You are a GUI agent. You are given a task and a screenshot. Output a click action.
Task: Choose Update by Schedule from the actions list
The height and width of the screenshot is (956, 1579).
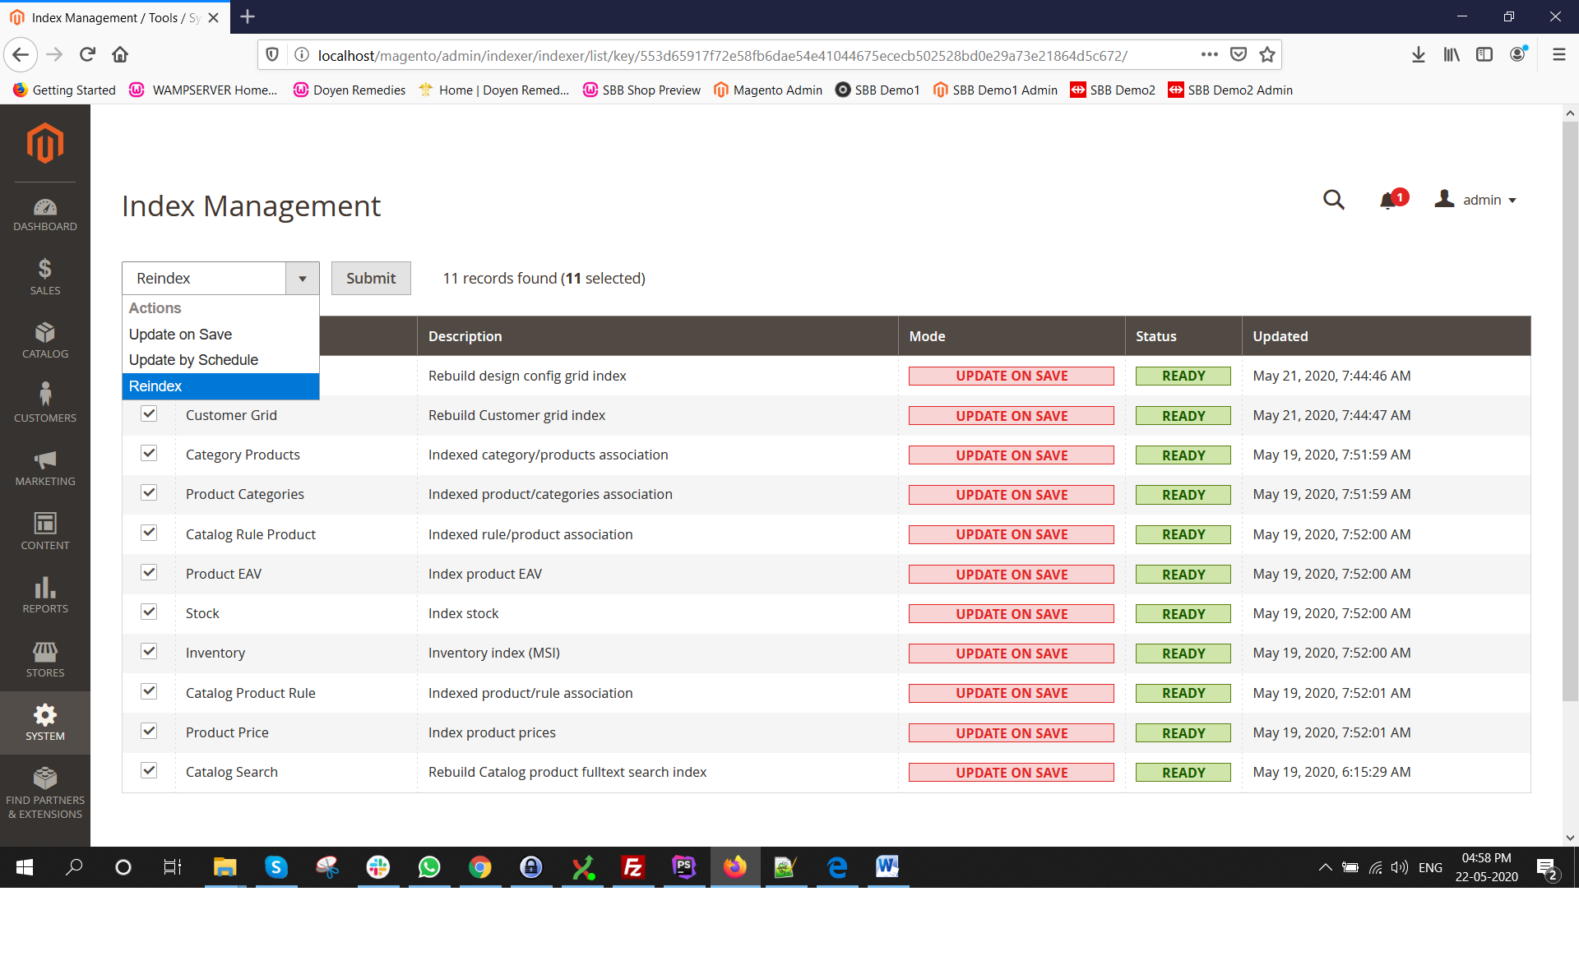(x=193, y=359)
